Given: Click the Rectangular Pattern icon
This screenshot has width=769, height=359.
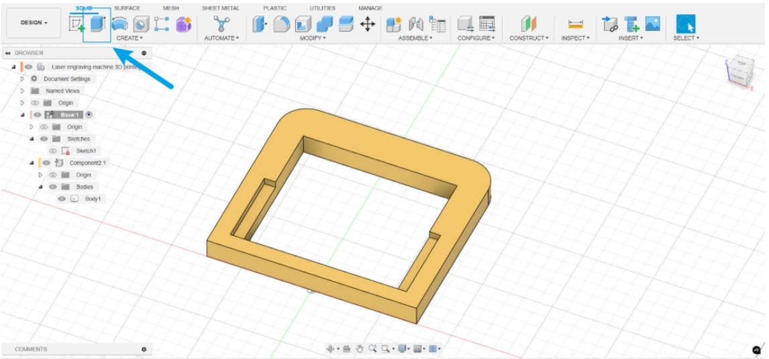Looking at the screenshot, I should point(162,24).
